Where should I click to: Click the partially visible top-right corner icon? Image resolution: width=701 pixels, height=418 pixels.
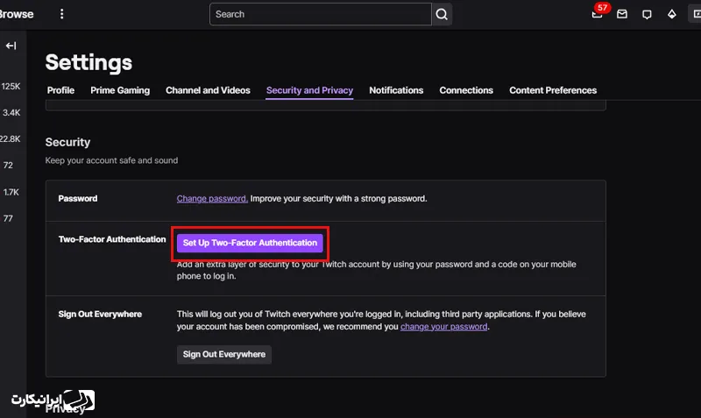tap(696, 15)
